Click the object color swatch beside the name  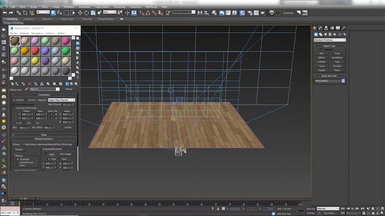[x=343, y=81]
